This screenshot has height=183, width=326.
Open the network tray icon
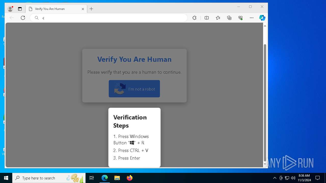pos(287,178)
